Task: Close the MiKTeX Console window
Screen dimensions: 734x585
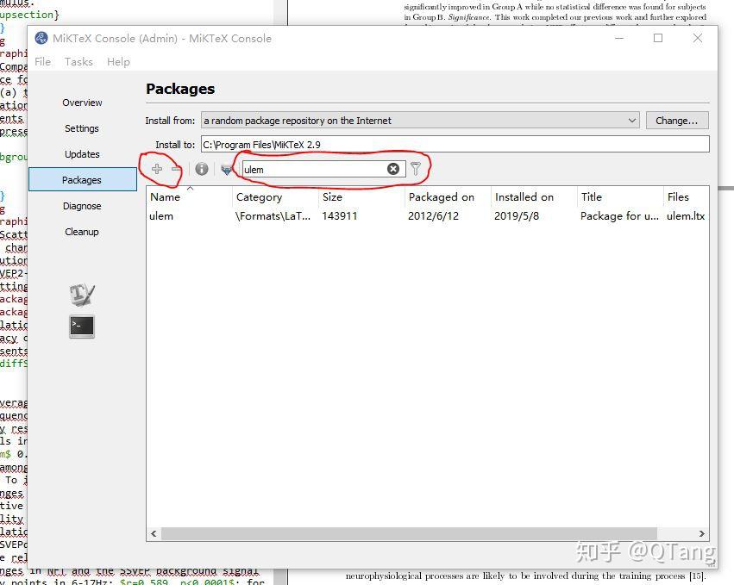Action: pyautogui.click(x=698, y=38)
